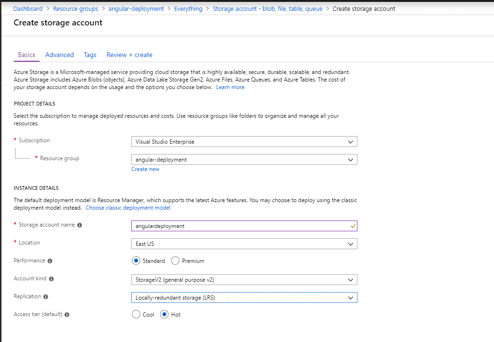Choose the Hot access tier
This screenshot has width=494, height=342.
coord(164,314)
